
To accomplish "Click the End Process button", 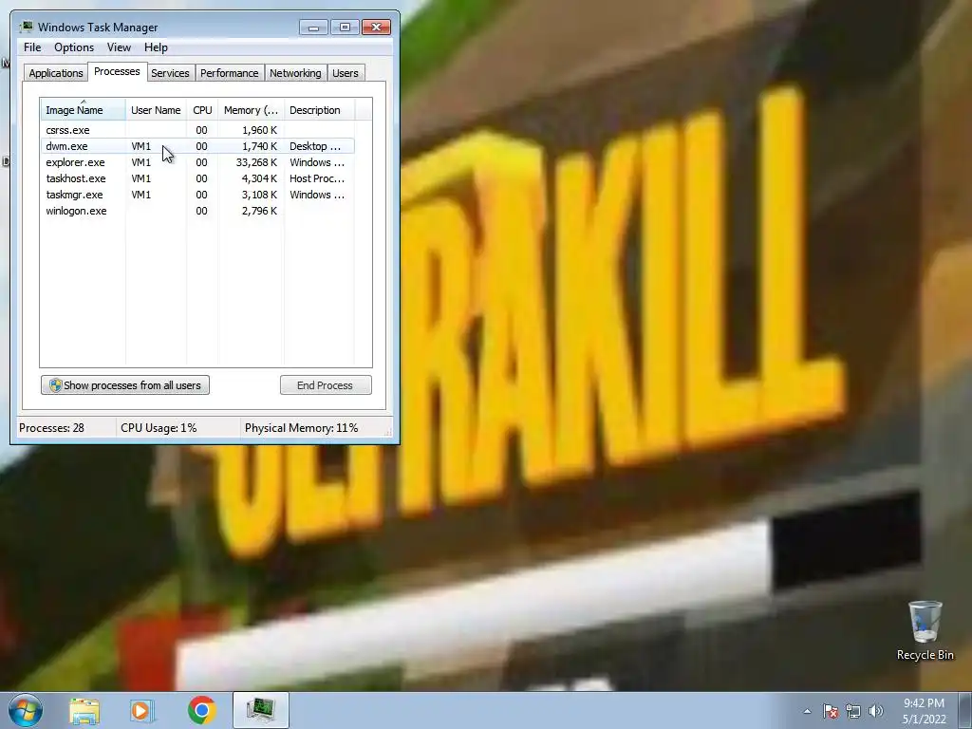I will (x=326, y=385).
